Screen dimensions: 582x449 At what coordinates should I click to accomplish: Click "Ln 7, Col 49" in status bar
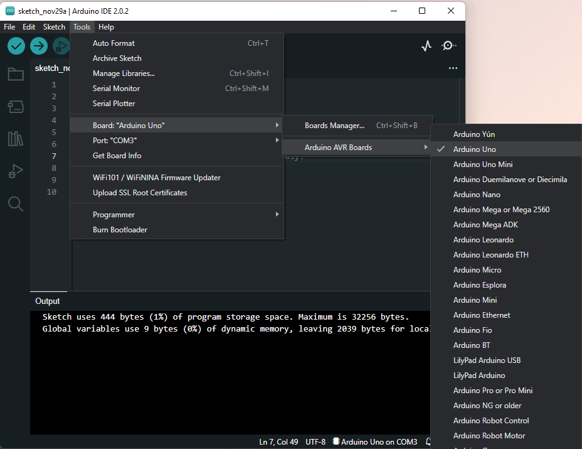[278, 441]
